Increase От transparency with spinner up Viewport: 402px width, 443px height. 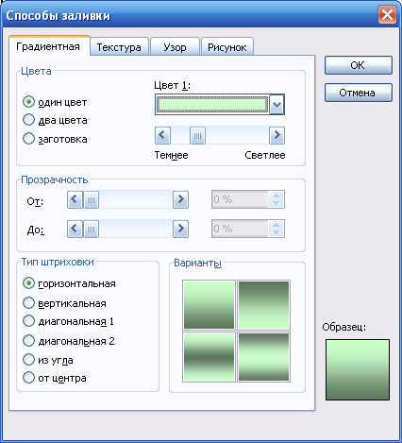276,196
